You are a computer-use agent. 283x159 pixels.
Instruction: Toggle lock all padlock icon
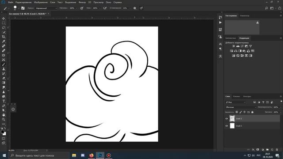click(252, 112)
